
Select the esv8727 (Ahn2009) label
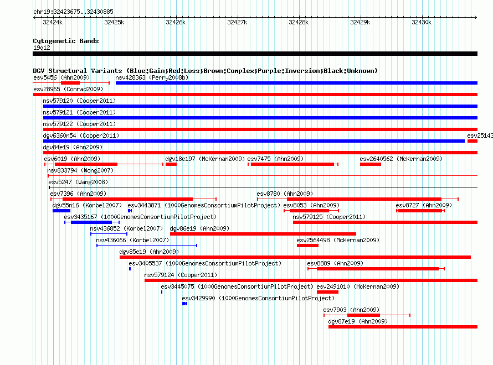(x=424, y=205)
